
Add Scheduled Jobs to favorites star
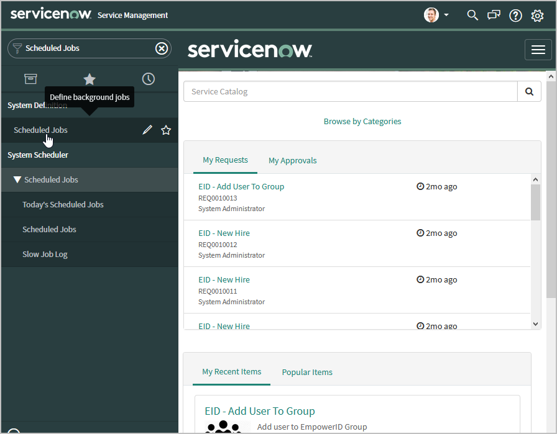pyautogui.click(x=166, y=130)
